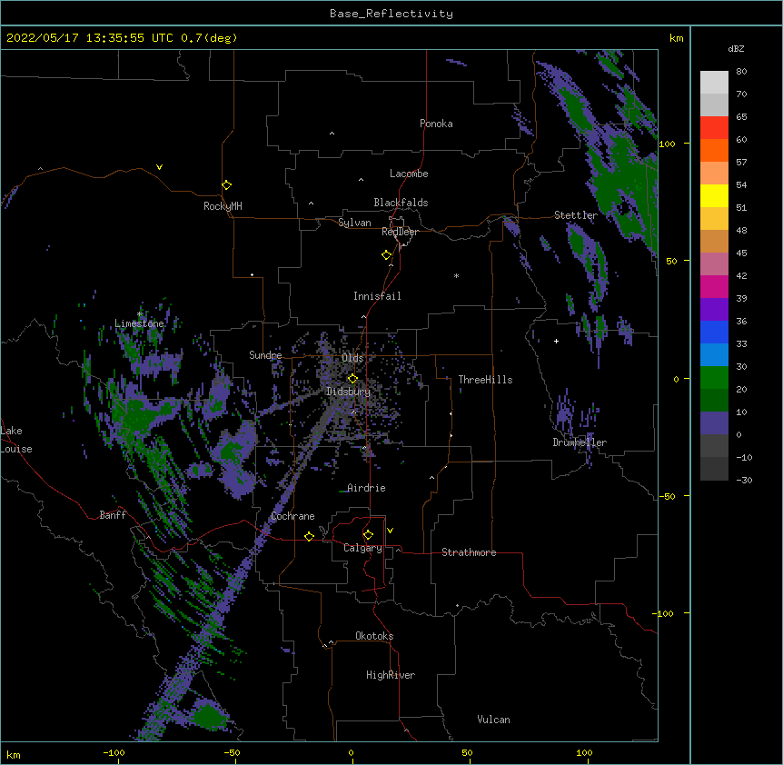Select the orange 60-57 dBZ legend swatch
Viewport: 783px width, 765px height.
tap(714, 150)
